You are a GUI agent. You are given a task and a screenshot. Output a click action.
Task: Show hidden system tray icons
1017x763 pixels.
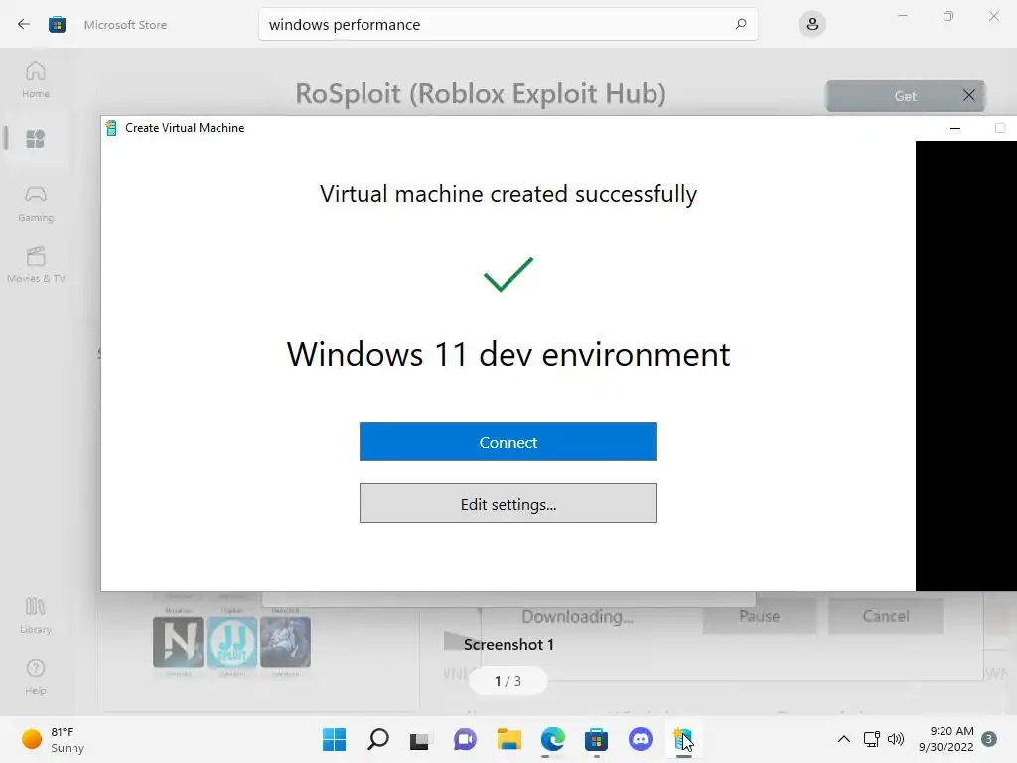pyautogui.click(x=844, y=739)
